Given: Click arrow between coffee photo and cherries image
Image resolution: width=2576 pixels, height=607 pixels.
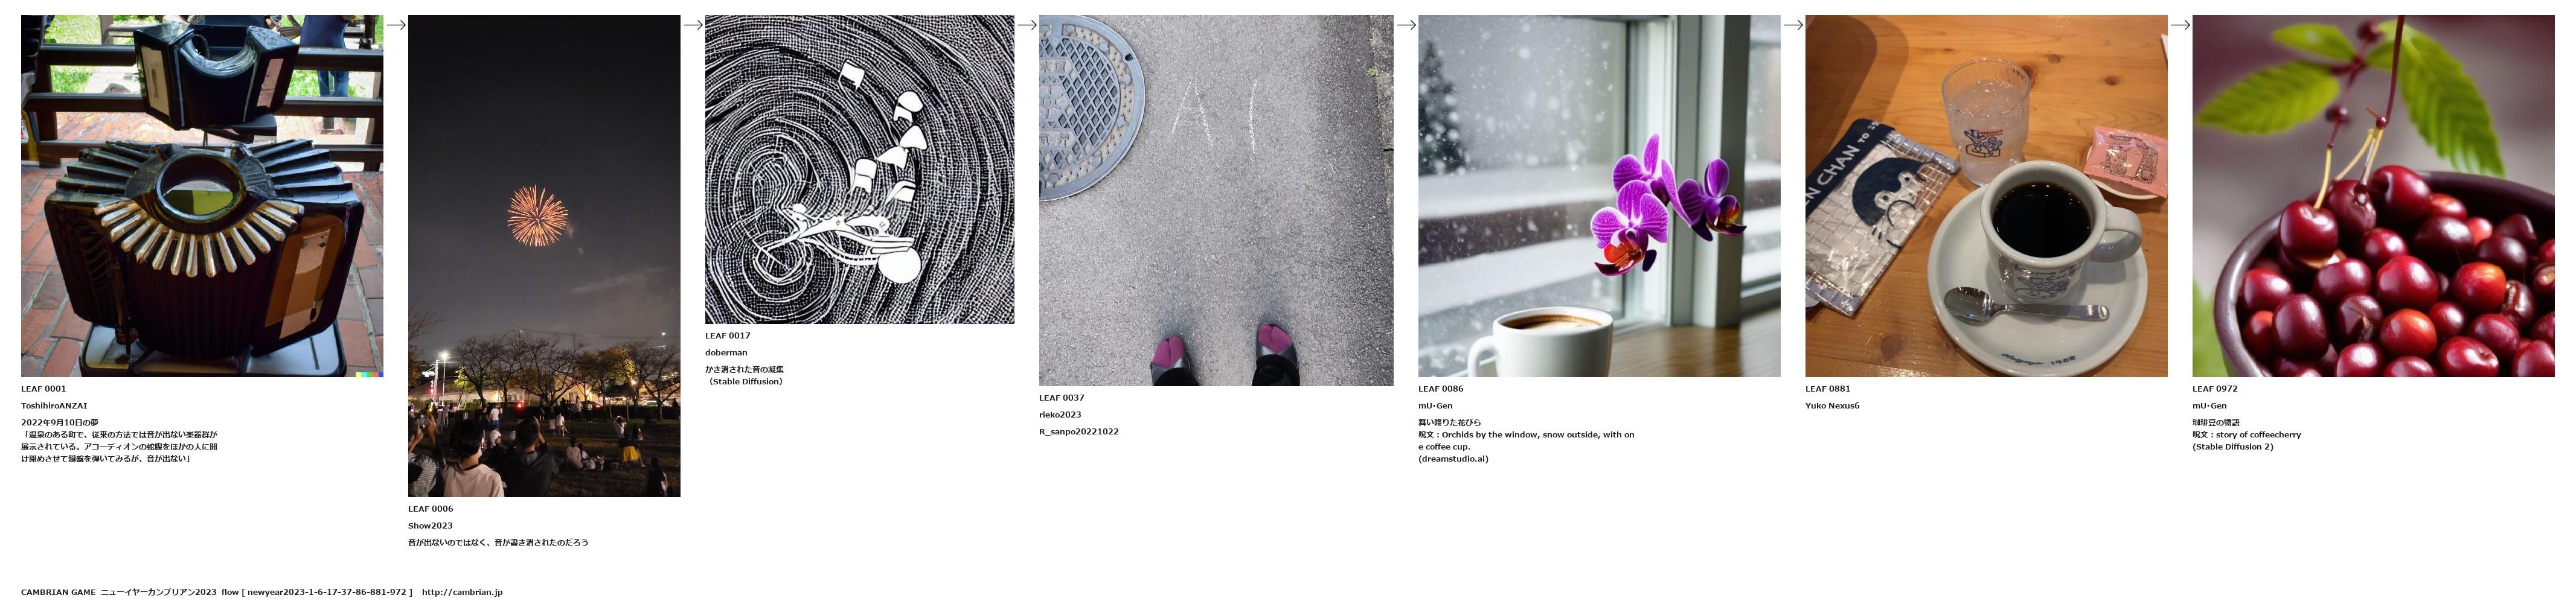Looking at the screenshot, I should pyautogui.click(x=2180, y=25).
